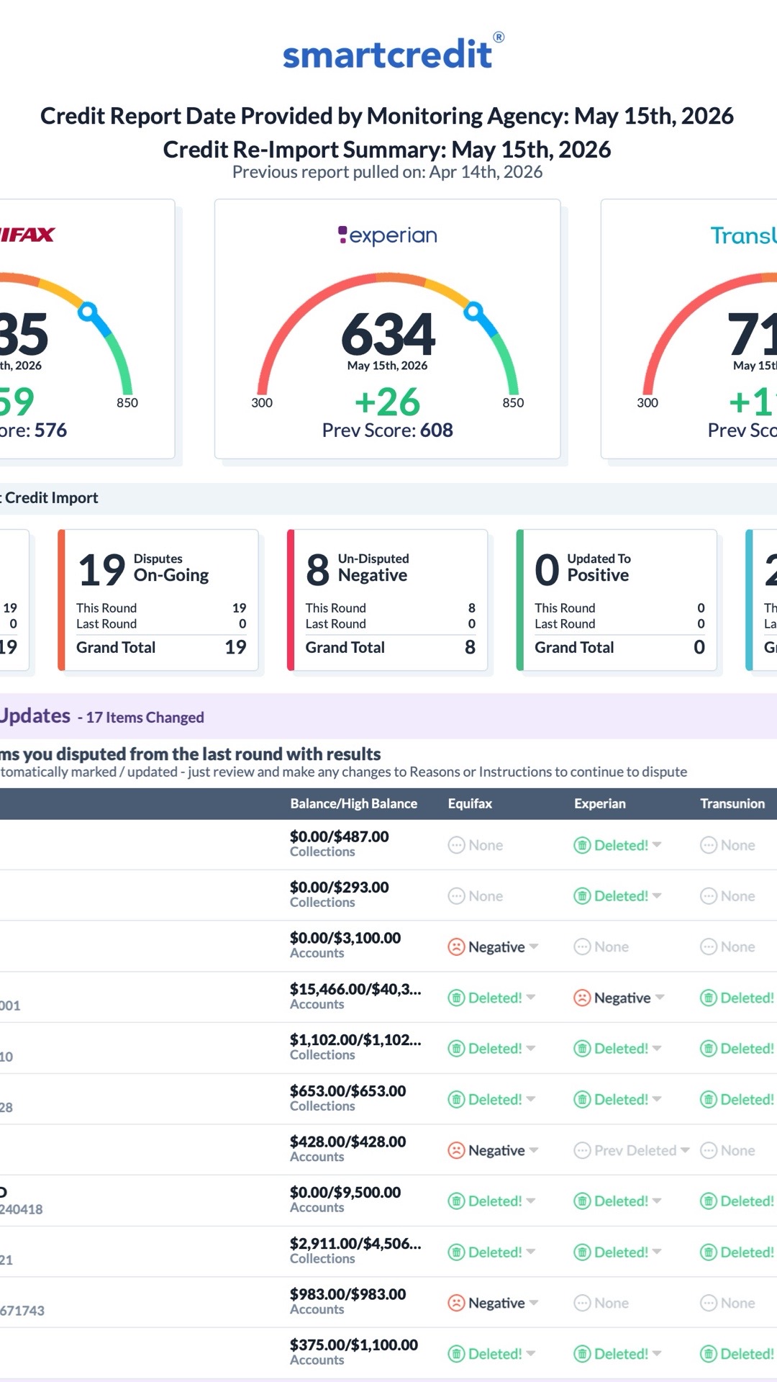Screen dimensions: 777x1382
Task: Expand Equifax Negative dropdown in $983.00 row
Action: click(533, 1303)
